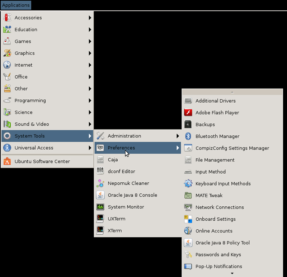Image resolution: width=287 pixels, height=277 pixels.
Task: Click the Network Connections icon
Action: point(188,207)
